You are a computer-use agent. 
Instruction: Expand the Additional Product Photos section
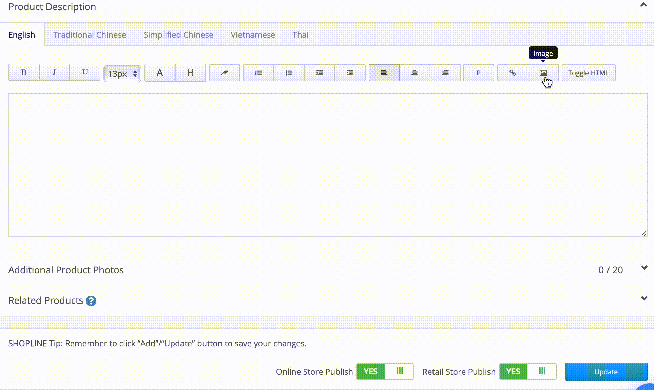(644, 268)
